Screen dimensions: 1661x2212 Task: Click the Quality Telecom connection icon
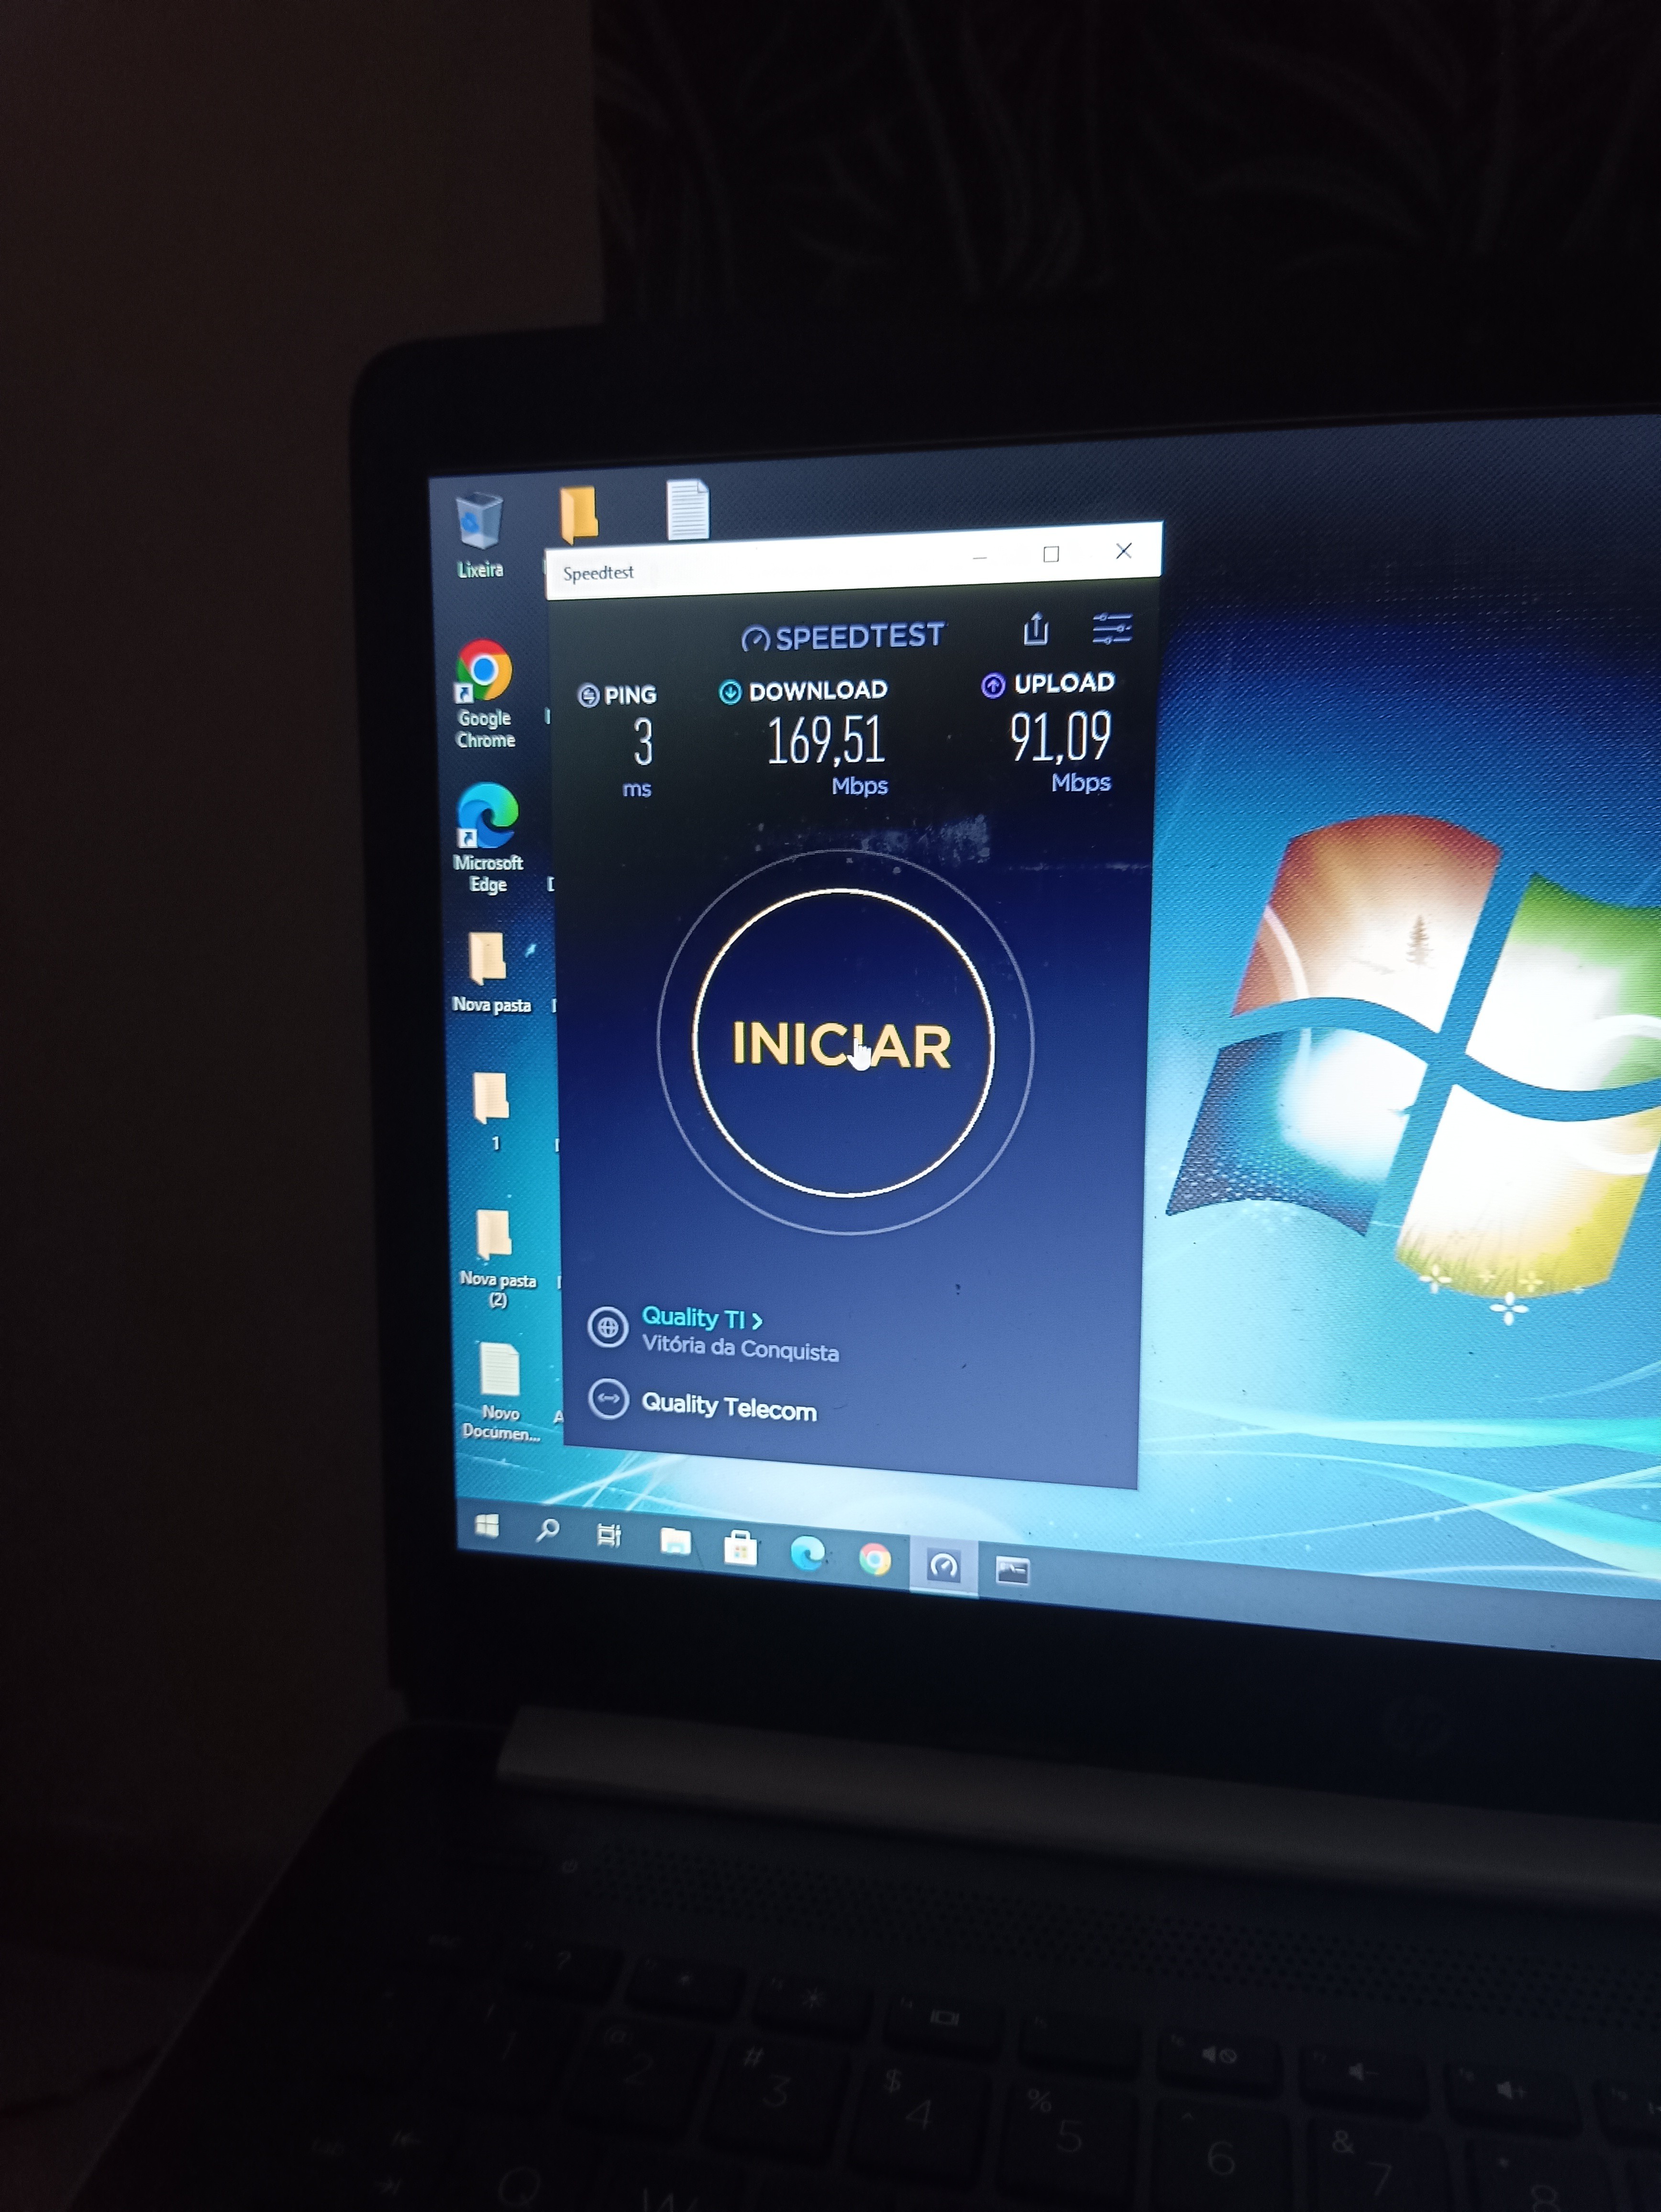[x=608, y=1399]
